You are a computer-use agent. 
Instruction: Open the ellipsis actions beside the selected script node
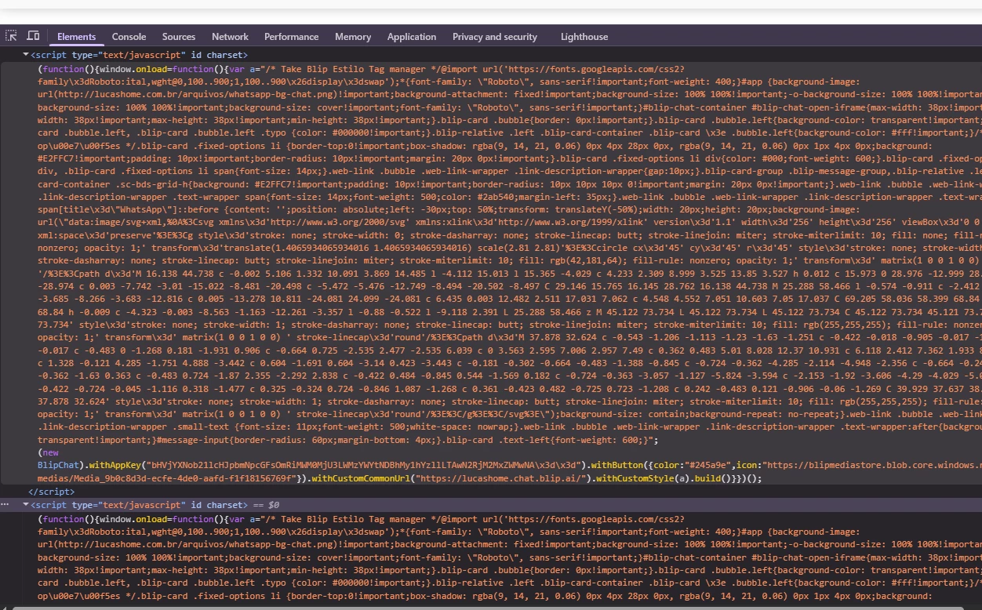pyautogui.click(x=5, y=505)
